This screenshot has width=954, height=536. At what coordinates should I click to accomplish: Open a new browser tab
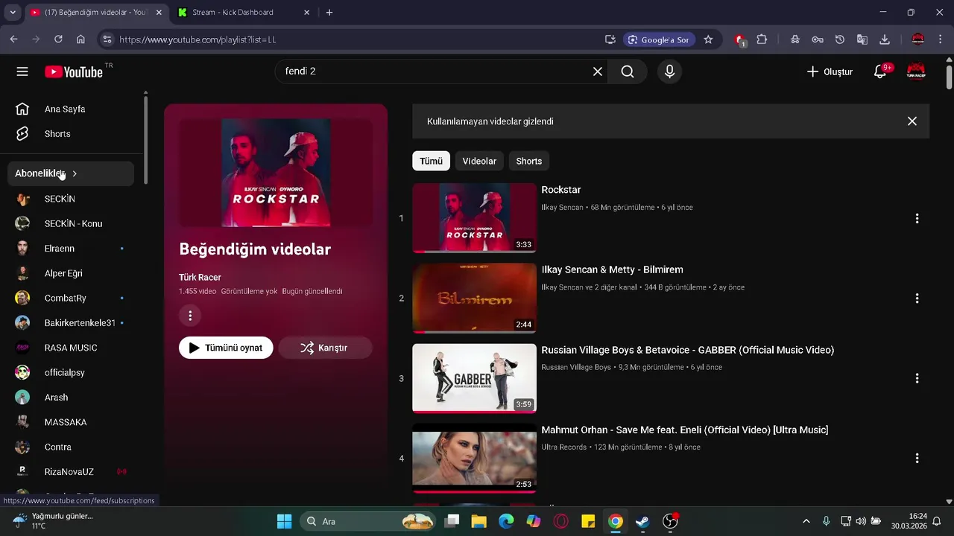click(x=329, y=12)
